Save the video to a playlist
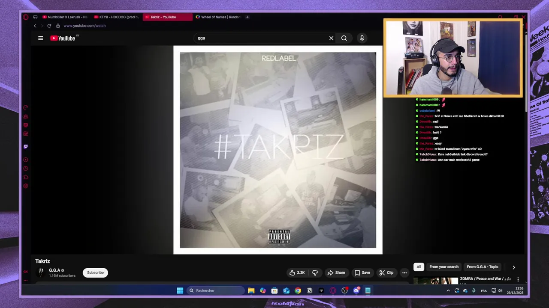The height and width of the screenshot is (308, 549). coord(362,272)
